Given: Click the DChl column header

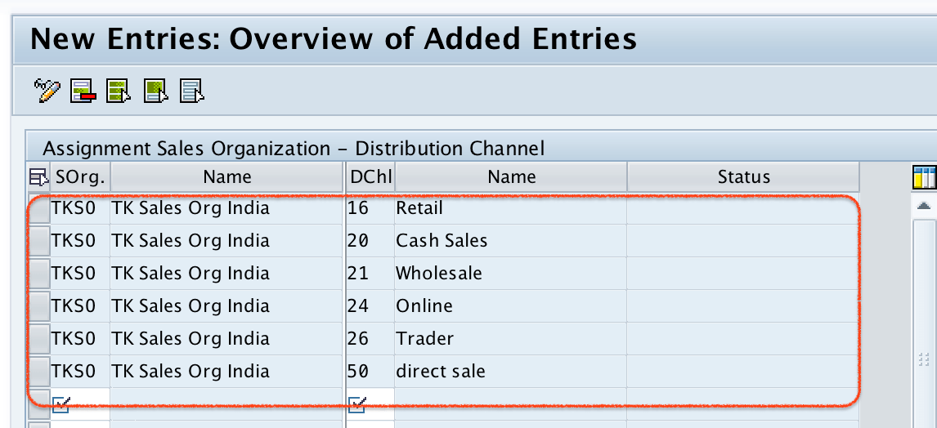Looking at the screenshot, I should coord(370,176).
